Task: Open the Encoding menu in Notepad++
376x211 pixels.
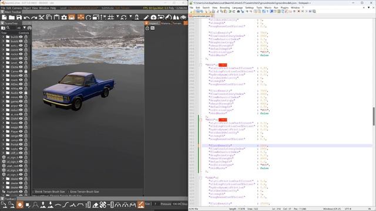Action: coord(224,8)
